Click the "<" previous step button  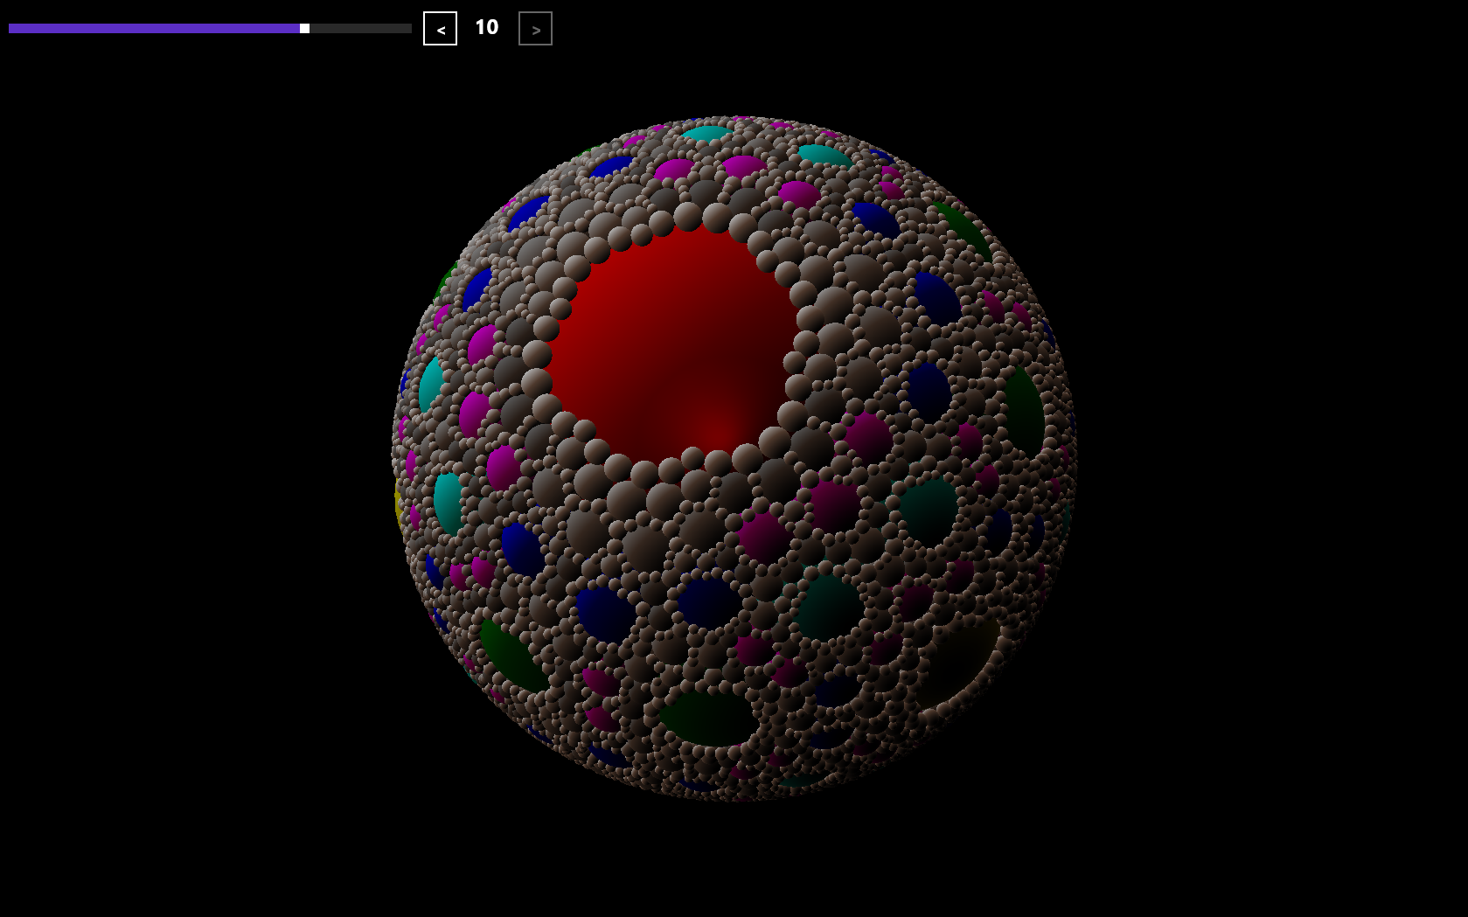coord(440,29)
